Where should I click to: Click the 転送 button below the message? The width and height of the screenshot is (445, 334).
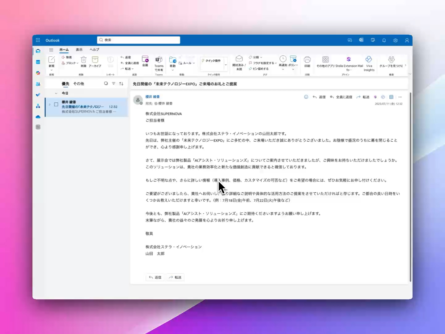point(175,277)
